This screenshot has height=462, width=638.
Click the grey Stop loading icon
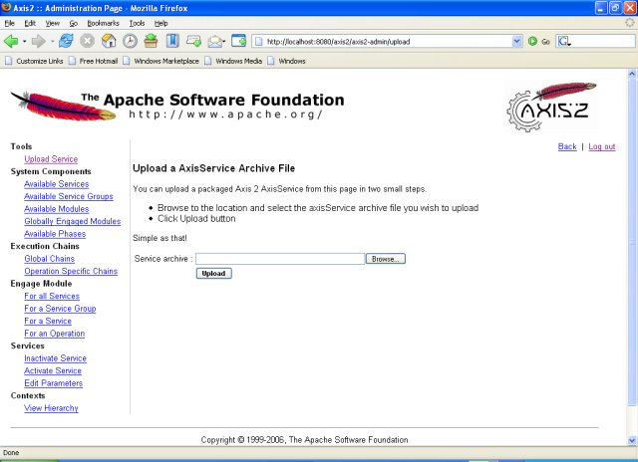tap(87, 41)
